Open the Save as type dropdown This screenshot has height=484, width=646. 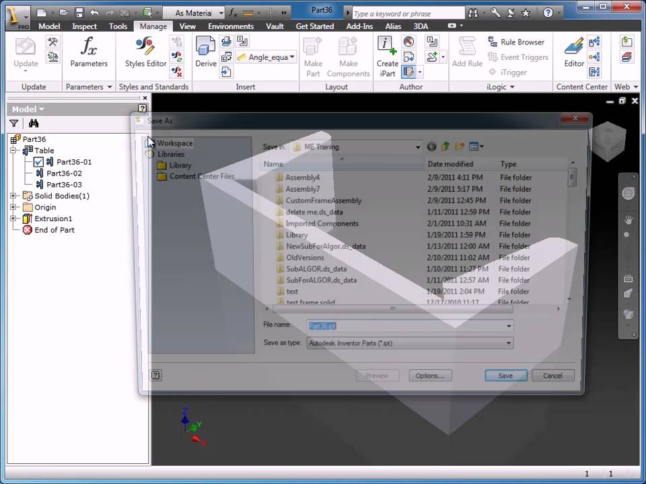click(509, 344)
